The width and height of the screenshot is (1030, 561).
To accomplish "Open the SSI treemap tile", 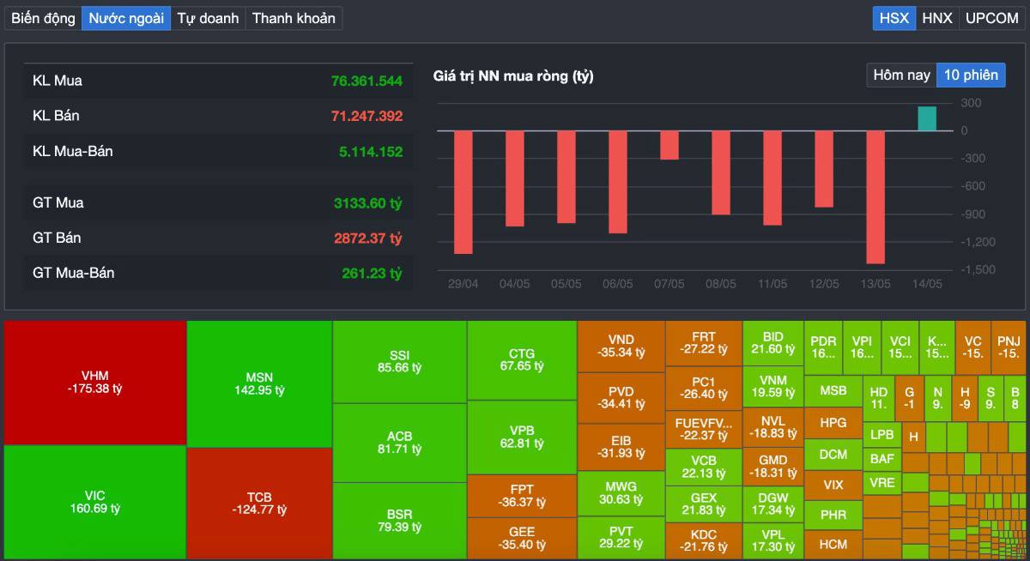I will pos(400,361).
